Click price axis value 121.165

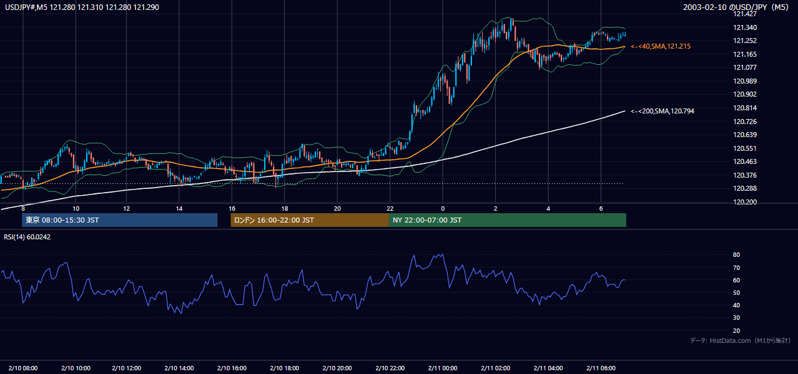744,54
